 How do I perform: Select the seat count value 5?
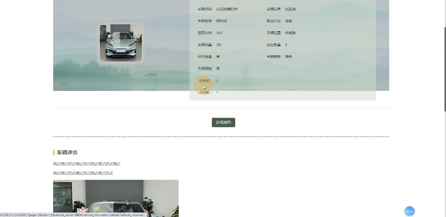[286, 45]
